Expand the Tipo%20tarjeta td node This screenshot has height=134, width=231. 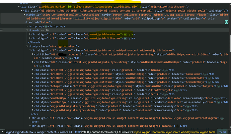click(x=33, y=90)
